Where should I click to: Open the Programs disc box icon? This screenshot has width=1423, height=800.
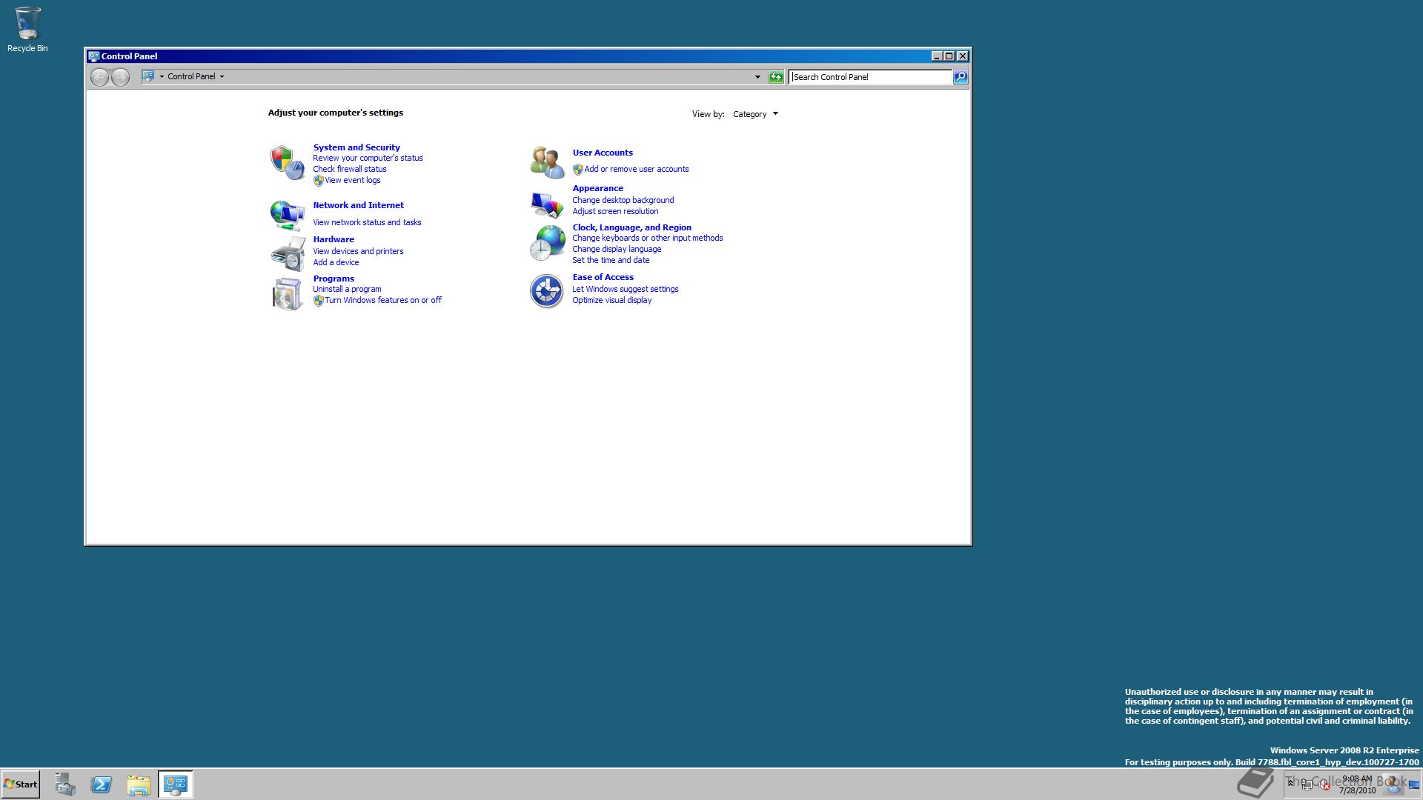pyautogui.click(x=287, y=293)
